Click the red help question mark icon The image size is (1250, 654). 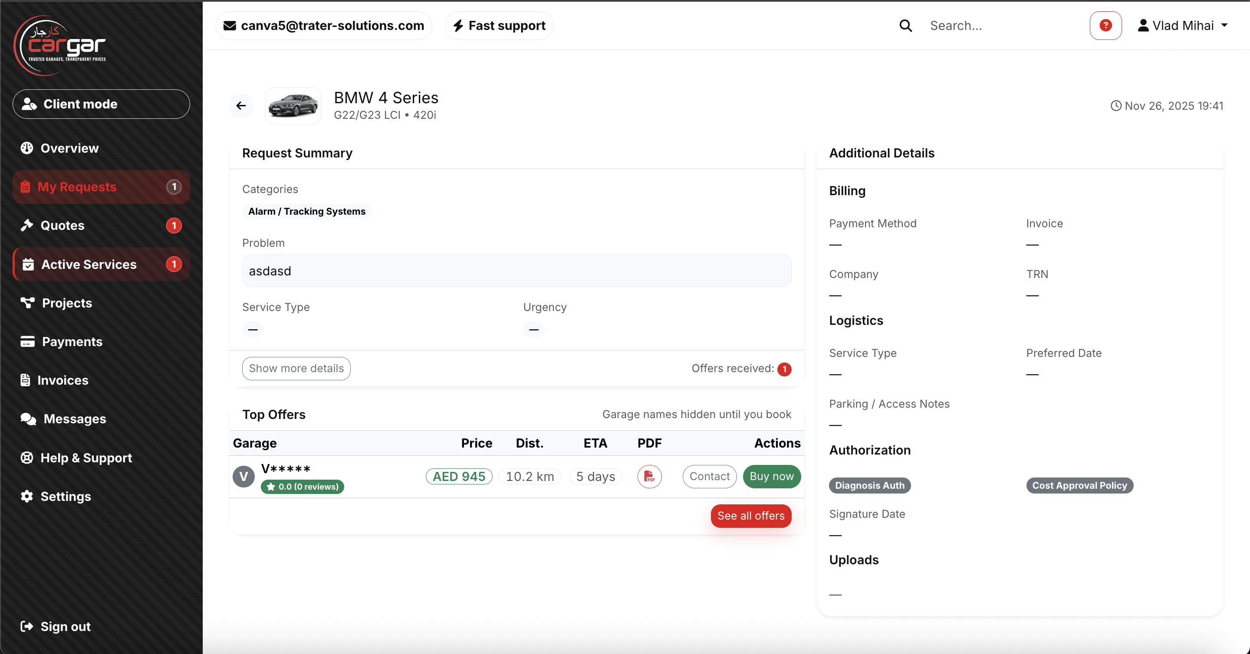[x=1105, y=26]
